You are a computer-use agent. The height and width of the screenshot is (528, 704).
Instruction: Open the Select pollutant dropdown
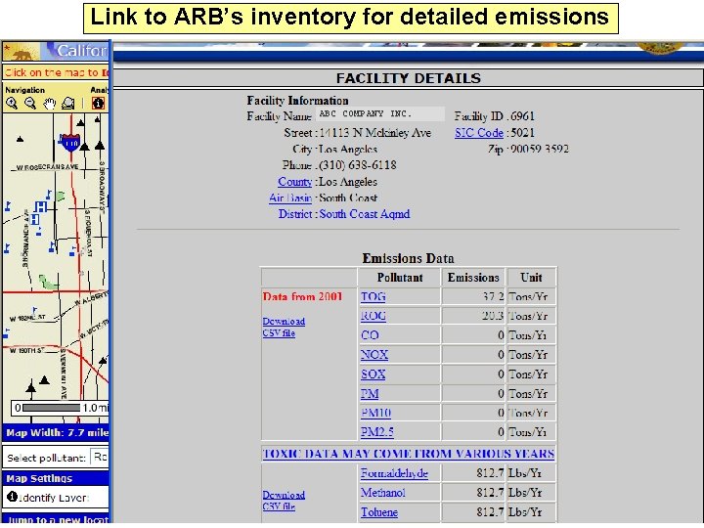point(100,457)
